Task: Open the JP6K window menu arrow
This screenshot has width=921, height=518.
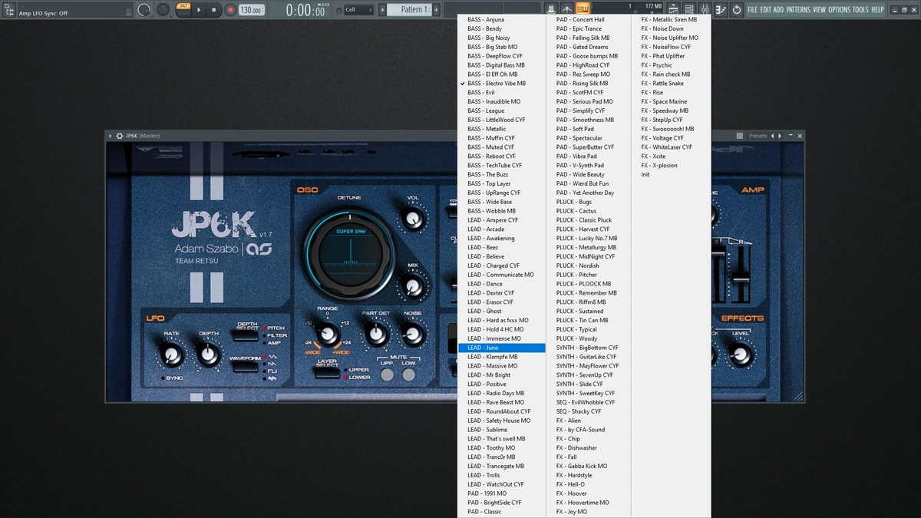Action: [x=111, y=136]
